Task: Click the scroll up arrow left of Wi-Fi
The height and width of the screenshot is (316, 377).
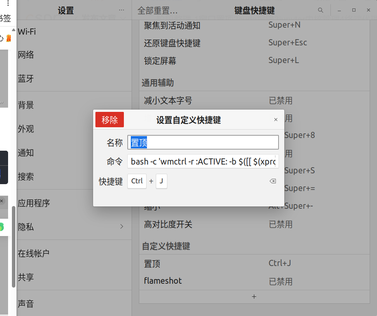Action: tap(14, 30)
